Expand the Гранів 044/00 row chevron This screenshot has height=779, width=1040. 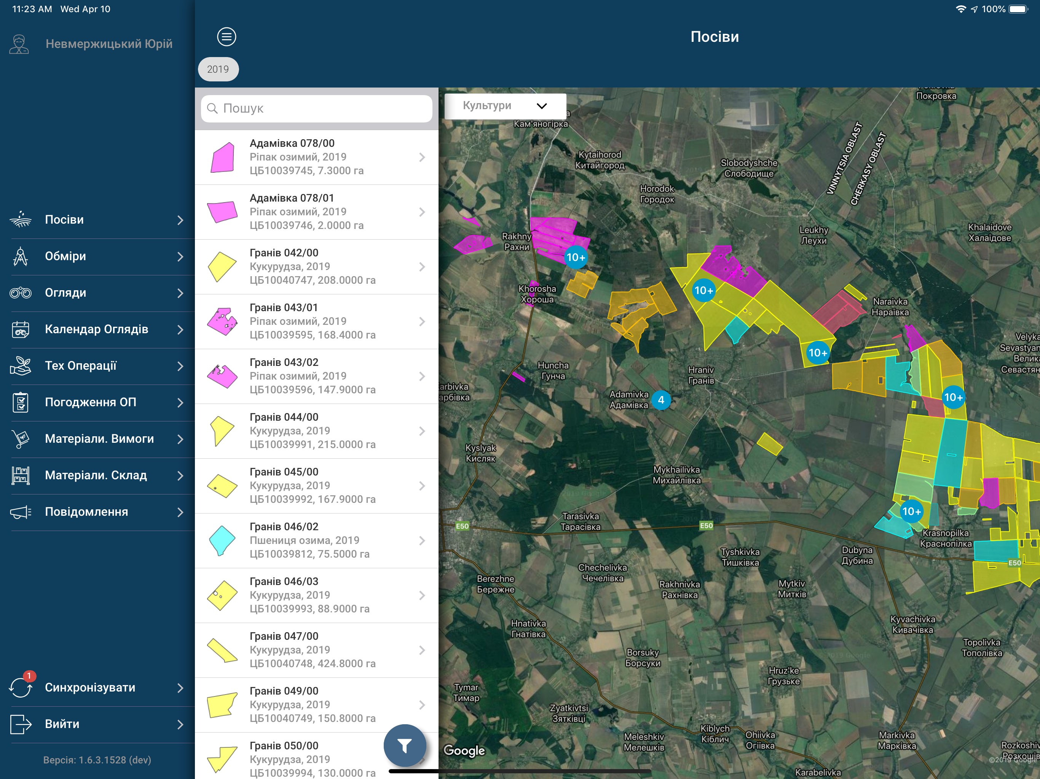click(422, 431)
